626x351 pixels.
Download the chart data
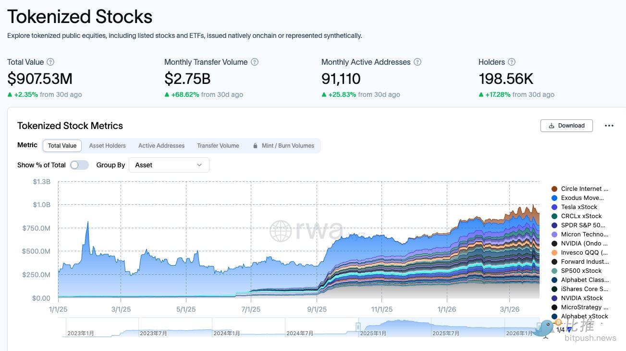tap(566, 126)
